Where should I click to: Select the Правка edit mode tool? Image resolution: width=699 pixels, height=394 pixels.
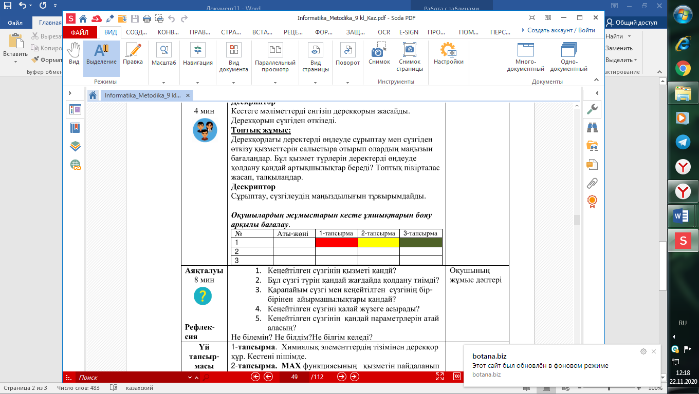[133, 54]
